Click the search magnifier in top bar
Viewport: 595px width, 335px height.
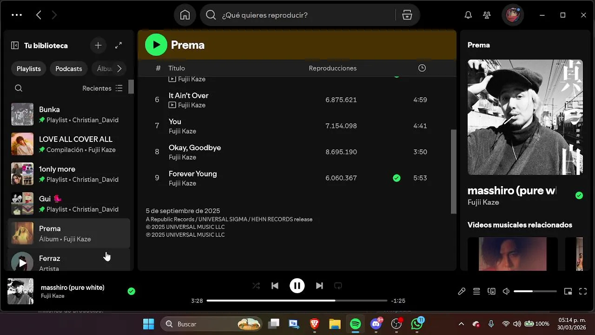[x=211, y=15]
